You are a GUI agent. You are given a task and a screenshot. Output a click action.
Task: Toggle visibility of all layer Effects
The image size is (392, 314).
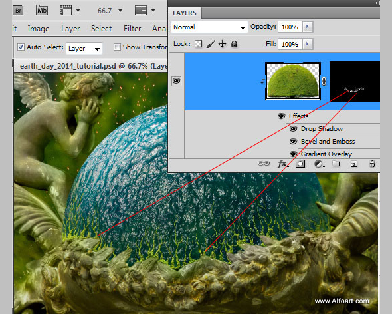[x=281, y=116]
